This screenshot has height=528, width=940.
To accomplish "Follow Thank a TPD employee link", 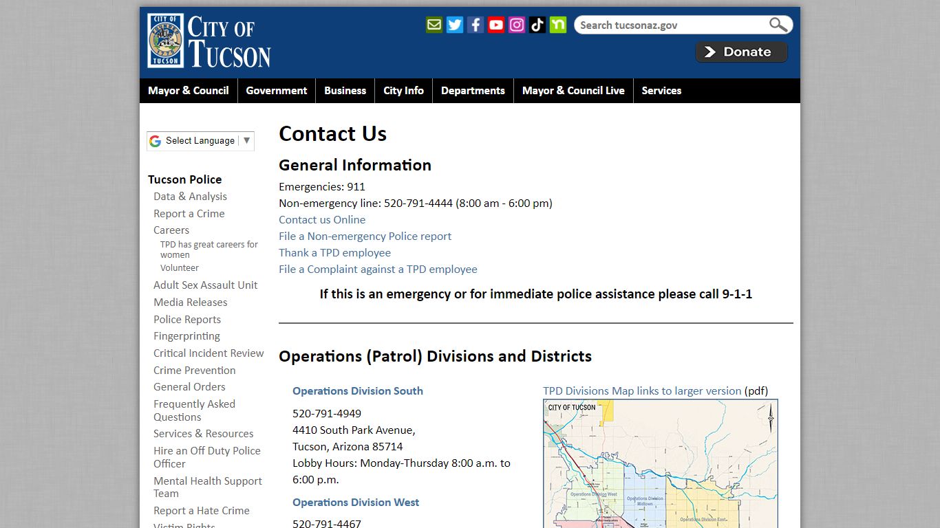I will click(x=335, y=253).
